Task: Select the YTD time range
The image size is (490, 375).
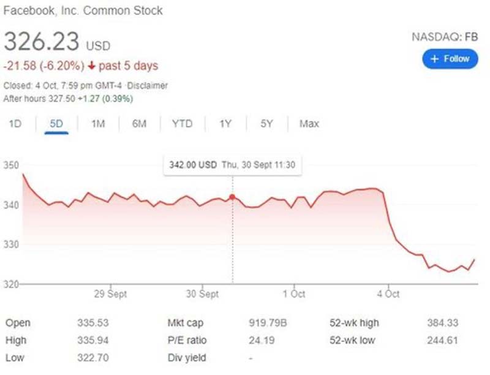Action: pyautogui.click(x=181, y=123)
